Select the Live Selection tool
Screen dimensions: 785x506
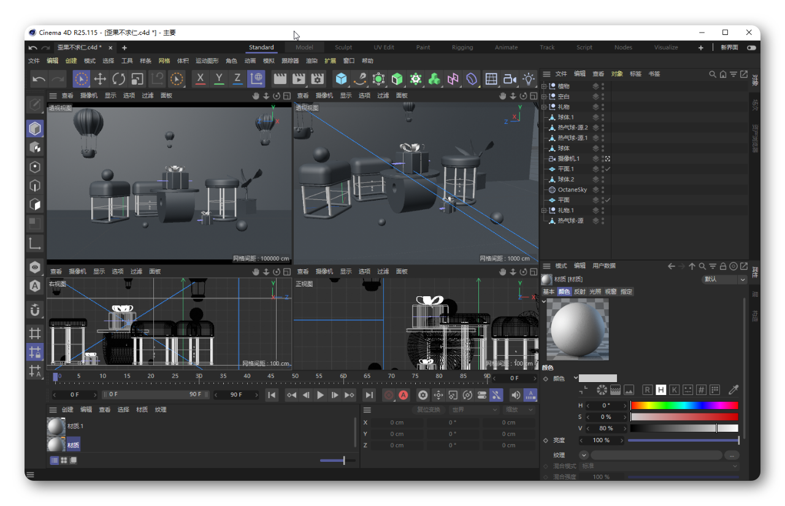(x=81, y=79)
